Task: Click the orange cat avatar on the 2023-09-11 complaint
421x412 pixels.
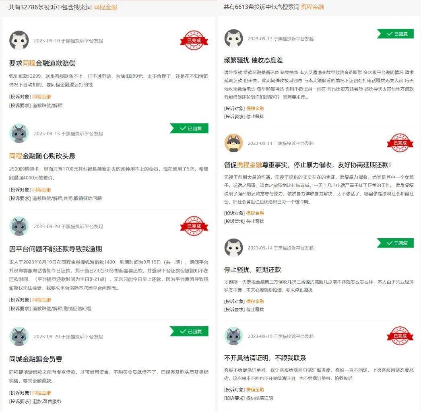Action: 233,143
